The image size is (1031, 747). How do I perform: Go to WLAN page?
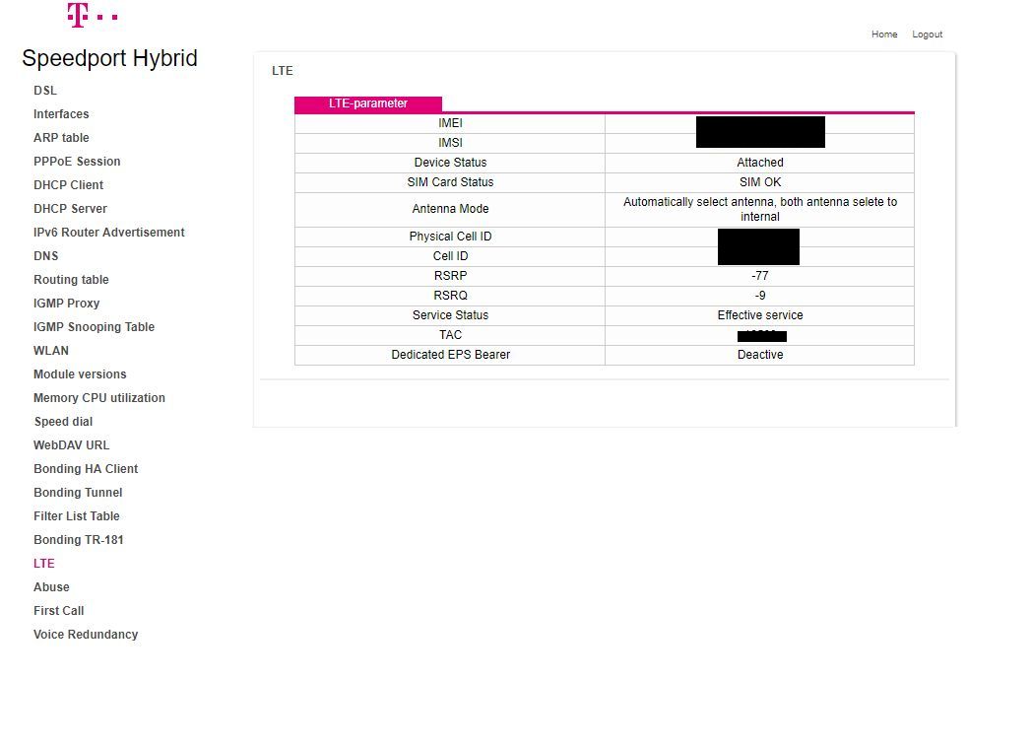[x=51, y=351]
